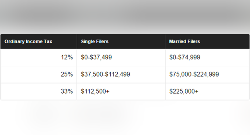Click the $75,000-$224,999 married filers cell
The height and width of the screenshot is (135, 250).
click(x=194, y=74)
